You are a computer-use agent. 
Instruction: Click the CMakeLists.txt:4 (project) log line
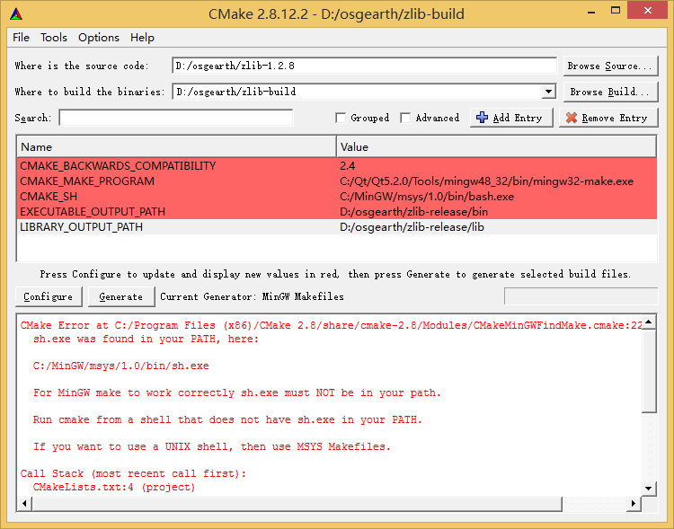[x=114, y=487]
